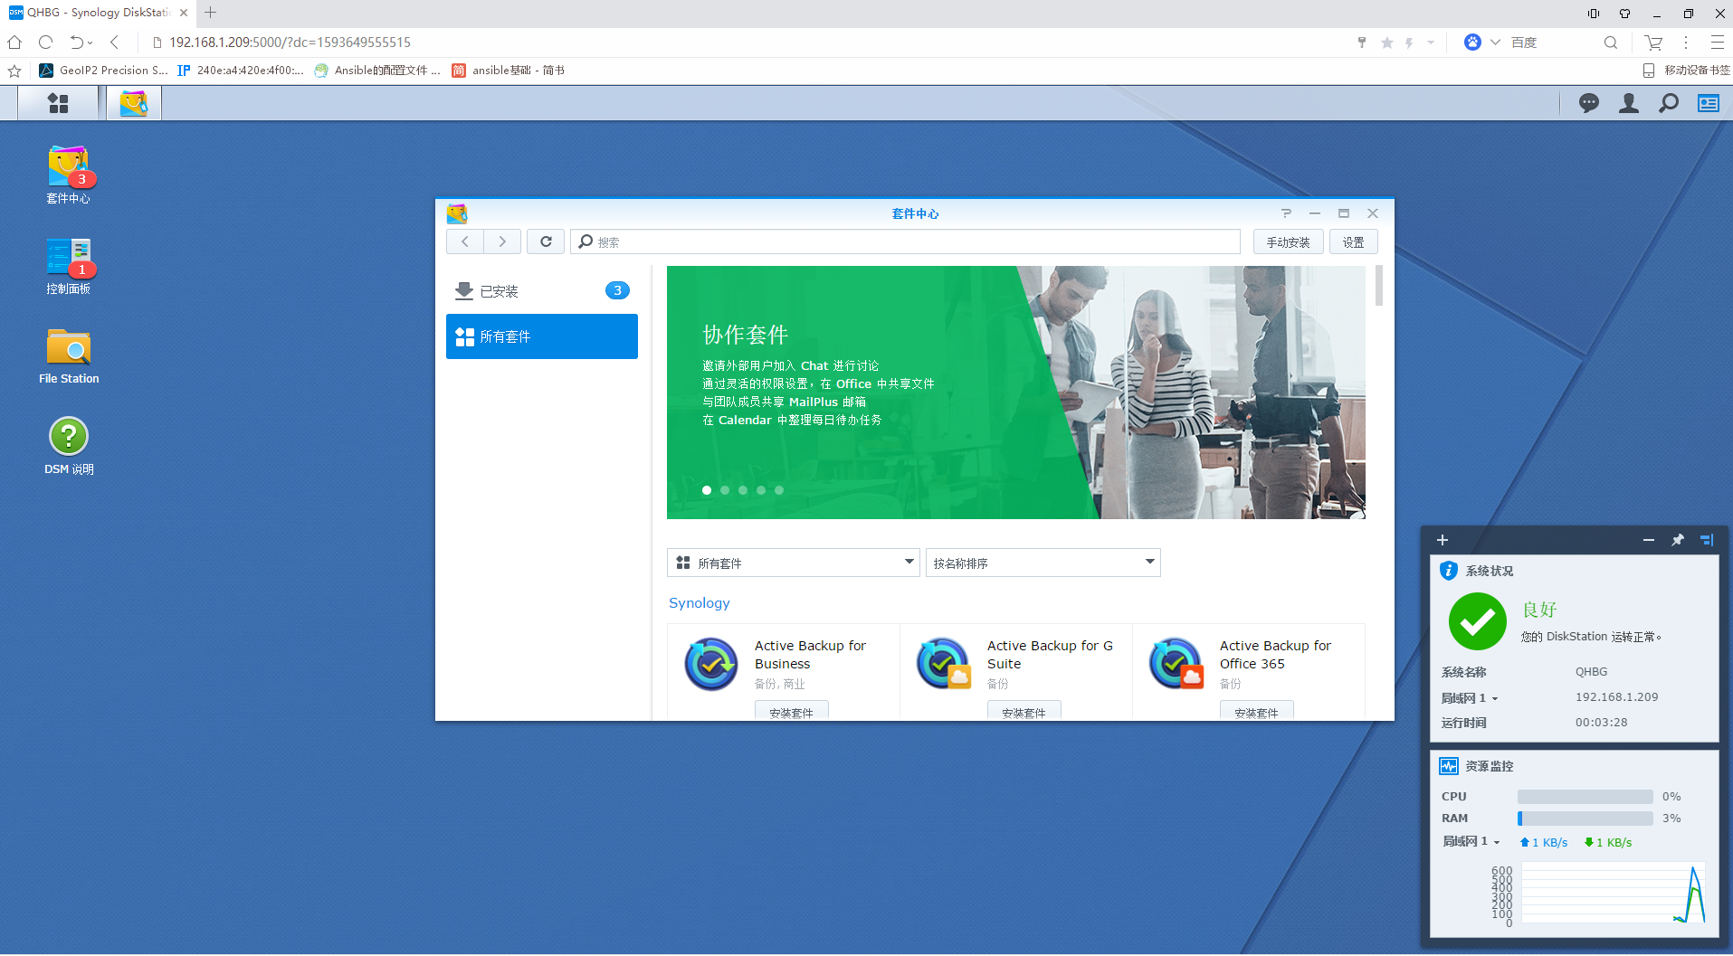The width and height of the screenshot is (1733, 956).
Task: Open the browser shopping cart icon
Action: pyautogui.click(x=1653, y=43)
